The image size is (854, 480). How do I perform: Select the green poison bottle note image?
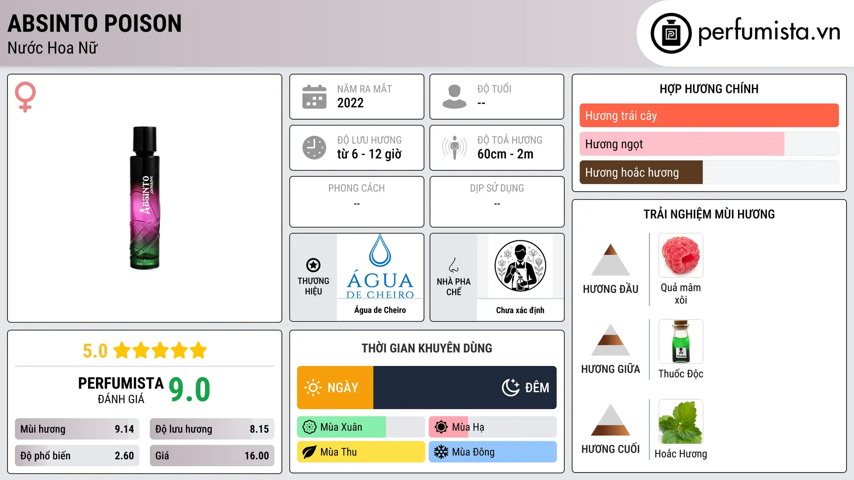[x=681, y=342]
